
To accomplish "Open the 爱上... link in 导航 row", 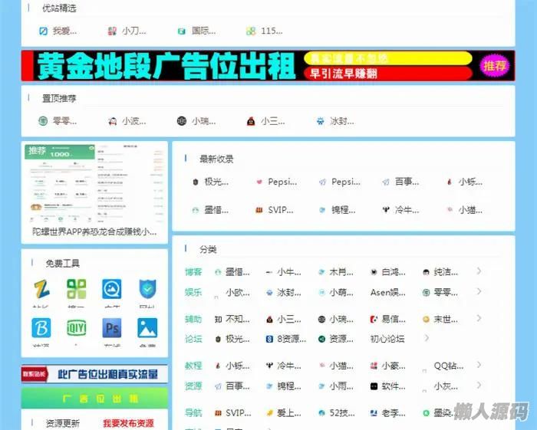I will pyautogui.click(x=289, y=413).
